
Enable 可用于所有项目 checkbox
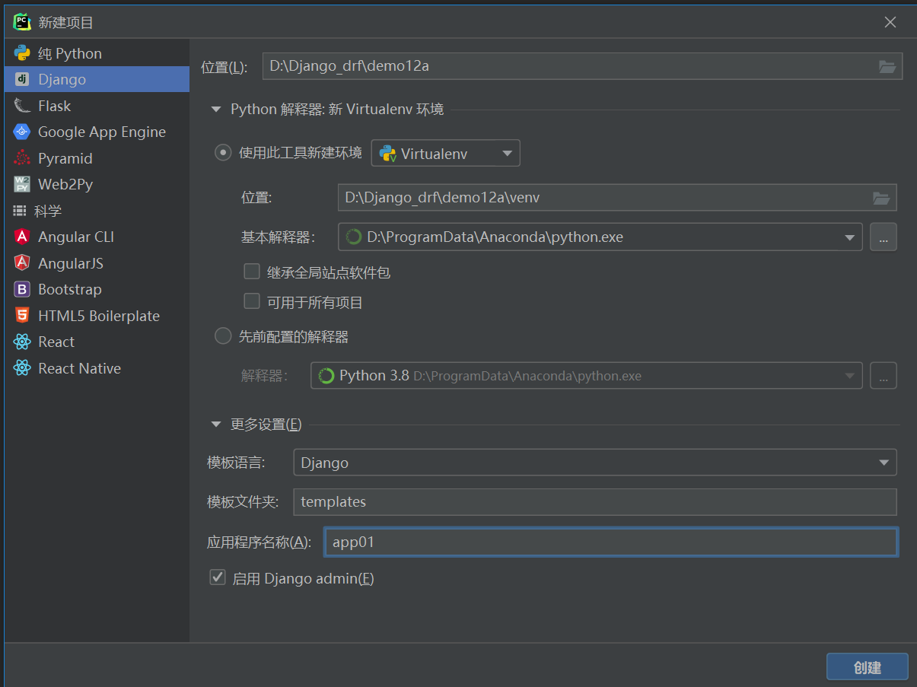pyautogui.click(x=252, y=301)
